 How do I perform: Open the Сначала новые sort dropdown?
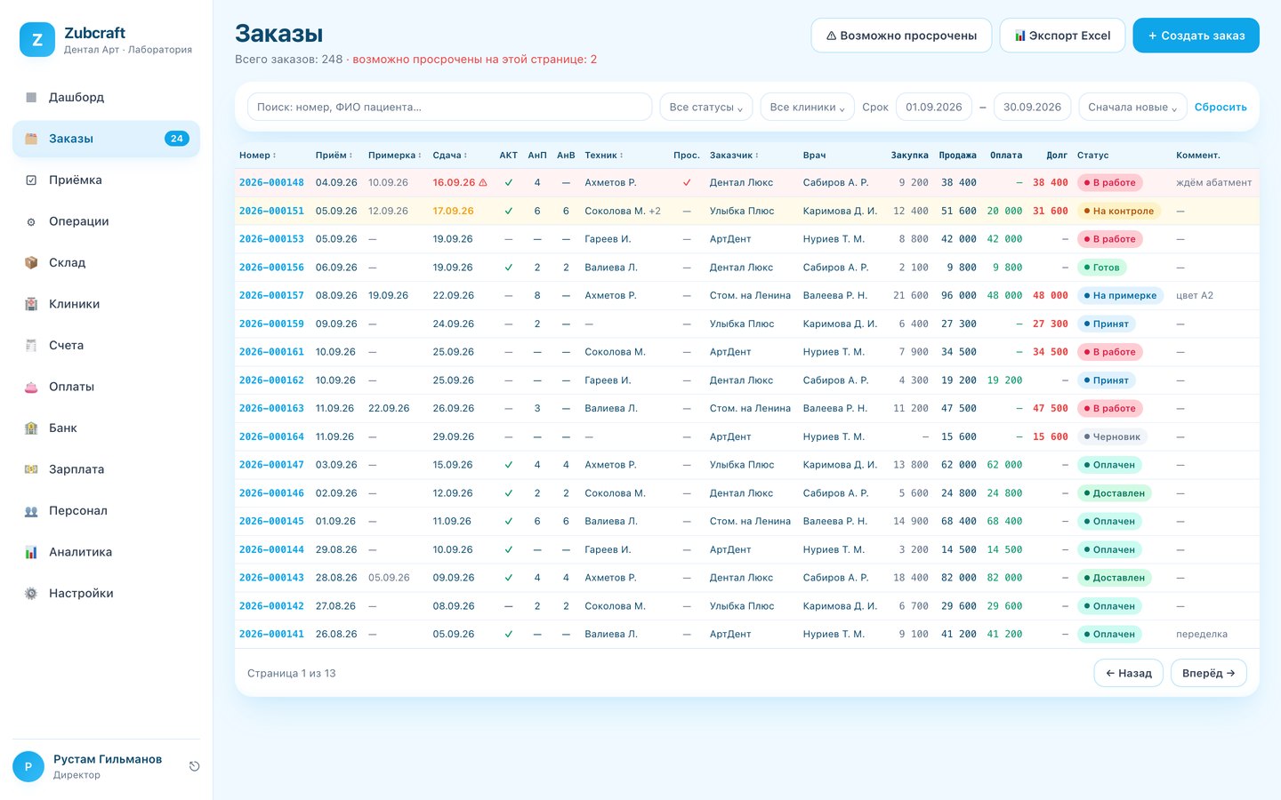click(x=1132, y=107)
